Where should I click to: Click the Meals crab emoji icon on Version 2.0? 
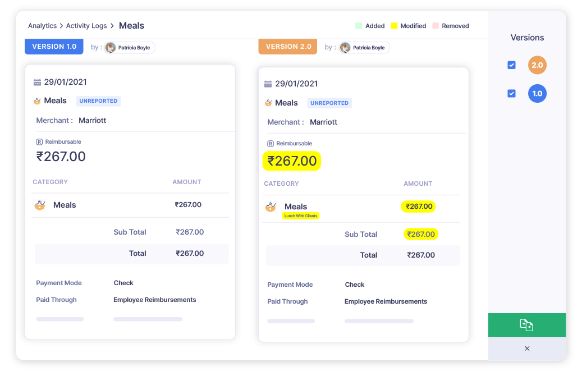268,103
